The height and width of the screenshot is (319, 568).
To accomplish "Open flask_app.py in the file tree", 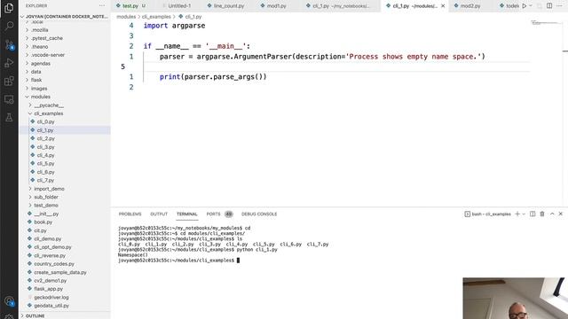I will click(49, 289).
